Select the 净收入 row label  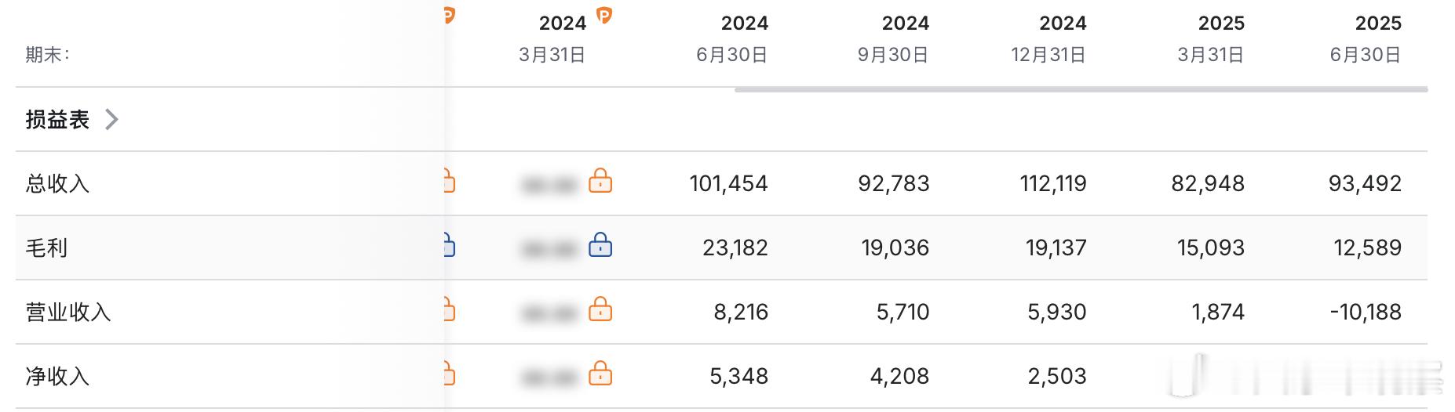tap(58, 377)
